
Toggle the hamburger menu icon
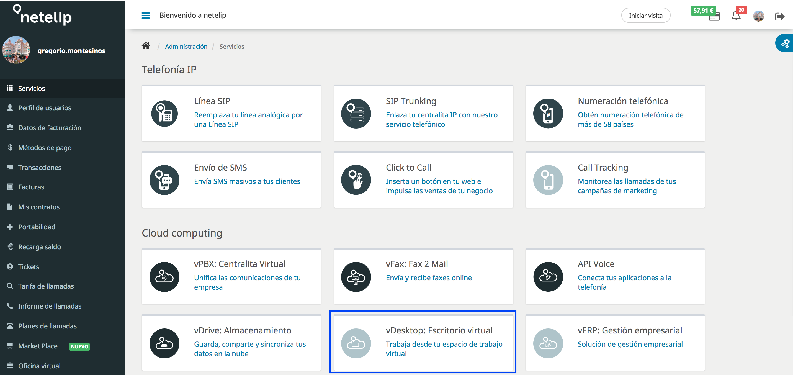[x=145, y=16]
